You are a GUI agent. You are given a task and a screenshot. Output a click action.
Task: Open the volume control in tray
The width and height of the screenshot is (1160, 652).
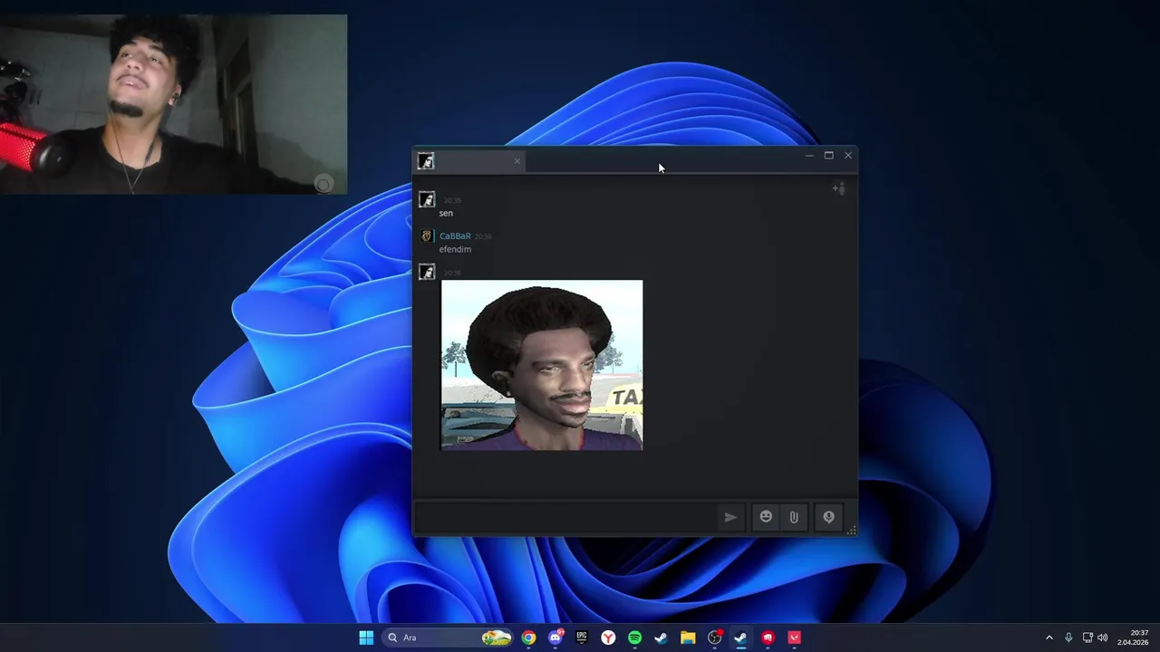(1103, 638)
